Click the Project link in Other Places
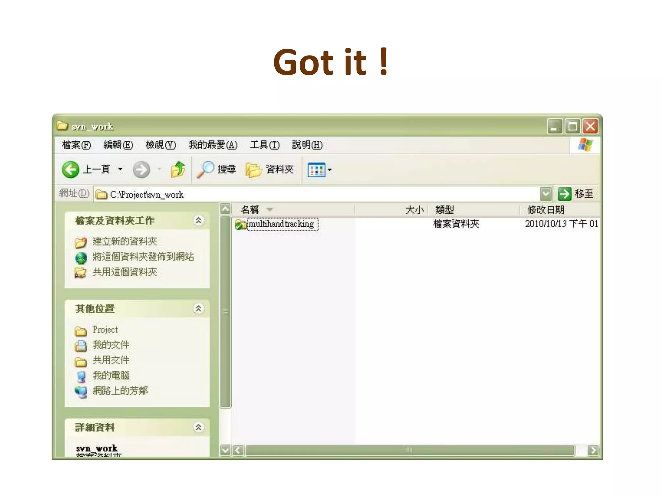The height and width of the screenshot is (496, 662). click(105, 330)
